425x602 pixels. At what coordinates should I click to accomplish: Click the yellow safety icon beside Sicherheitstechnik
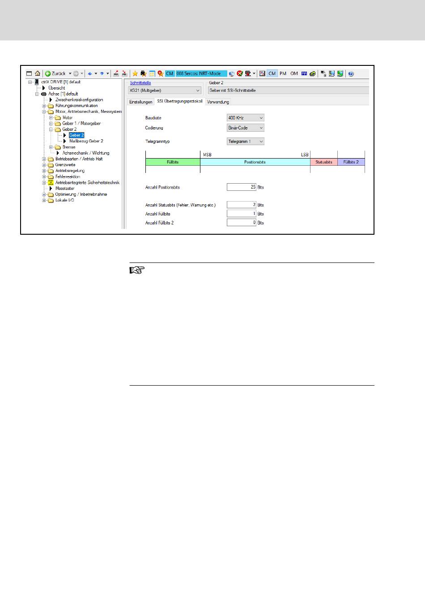[x=51, y=182]
